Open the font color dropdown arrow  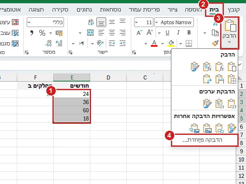pyautogui.click(x=146, y=43)
